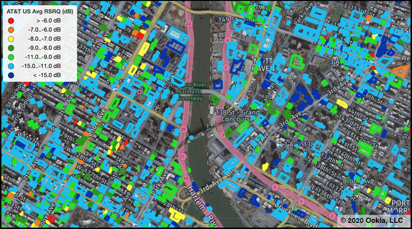Click the exit 22 highway shield

click(x=188, y=24)
